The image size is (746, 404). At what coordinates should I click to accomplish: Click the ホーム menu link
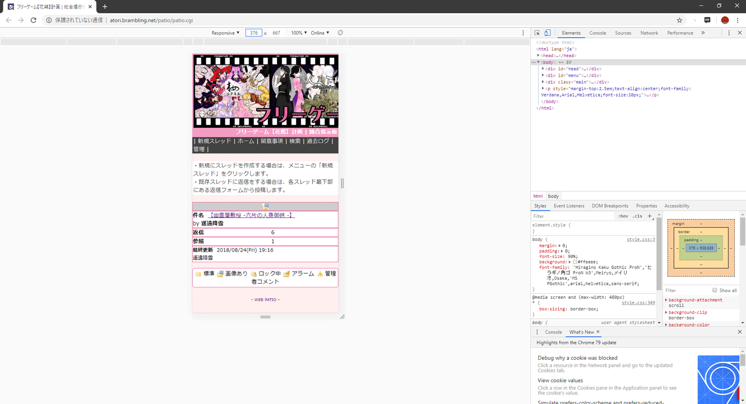[x=246, y=141]
